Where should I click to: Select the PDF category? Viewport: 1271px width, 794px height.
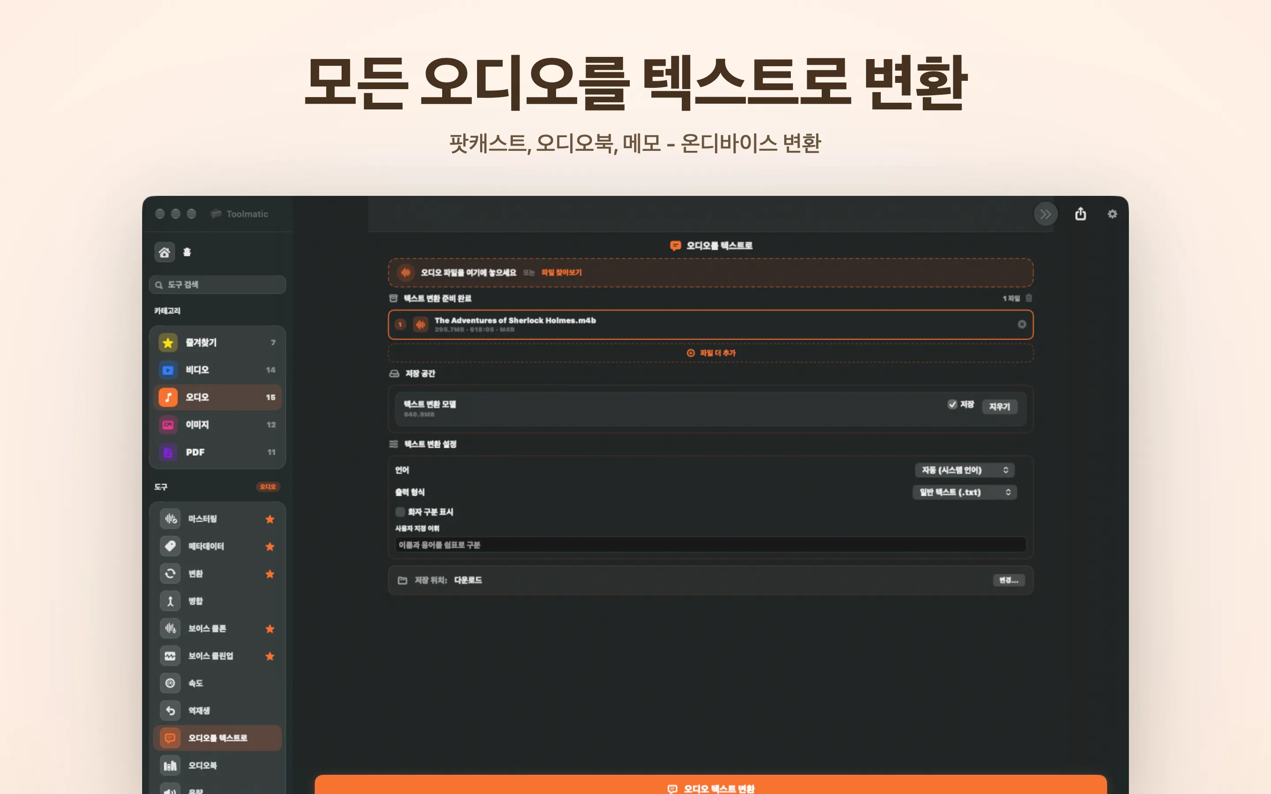click(217, 452)
